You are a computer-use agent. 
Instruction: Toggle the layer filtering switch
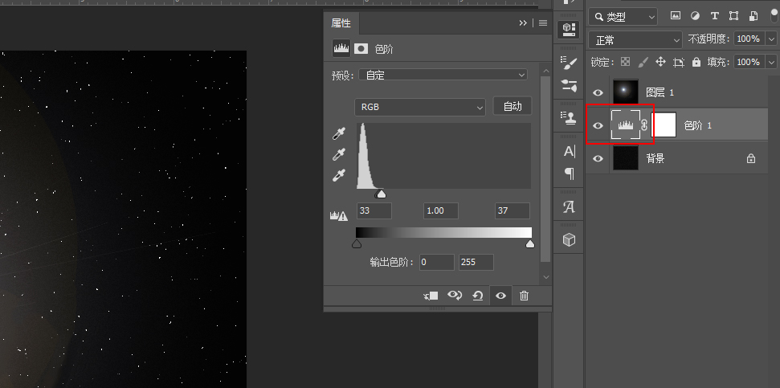pos(774,14)
